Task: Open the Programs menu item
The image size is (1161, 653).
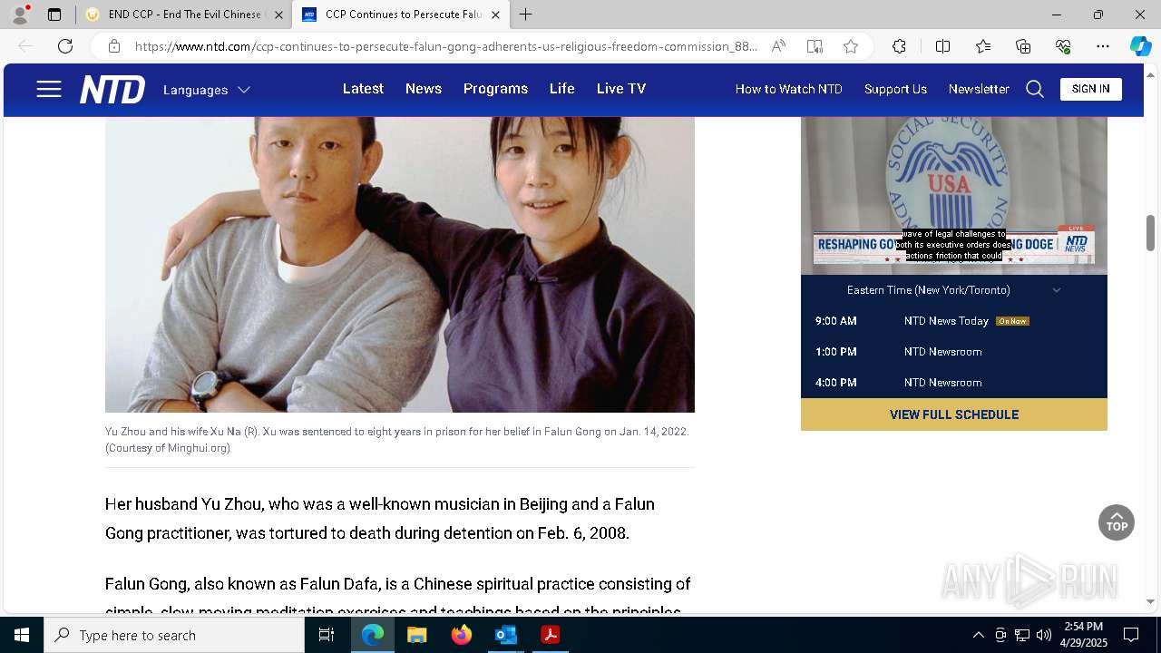Action: click(495, 89)
